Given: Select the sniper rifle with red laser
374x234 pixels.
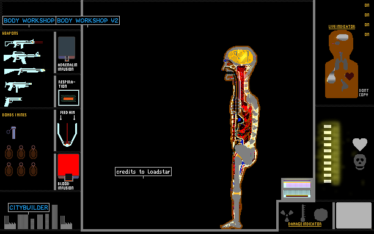Looking at the screenshot, I should click(x=24, y=43).
